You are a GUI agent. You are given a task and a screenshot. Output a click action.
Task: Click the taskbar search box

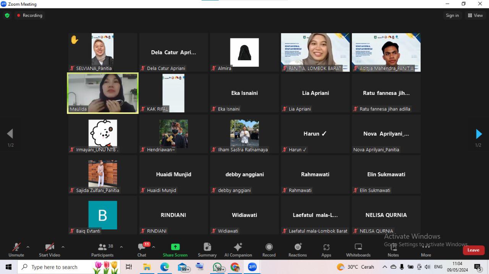click(x=69, y=267)
